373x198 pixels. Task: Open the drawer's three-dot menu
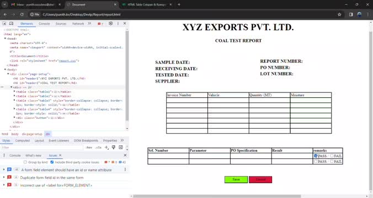[4, 155]
